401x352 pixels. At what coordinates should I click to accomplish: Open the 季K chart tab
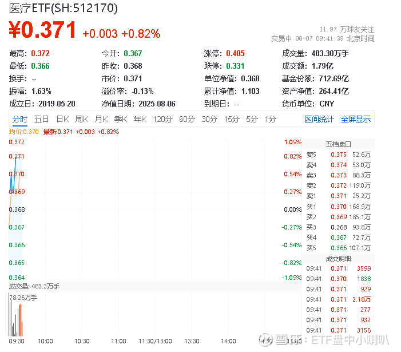pos(121,119)
